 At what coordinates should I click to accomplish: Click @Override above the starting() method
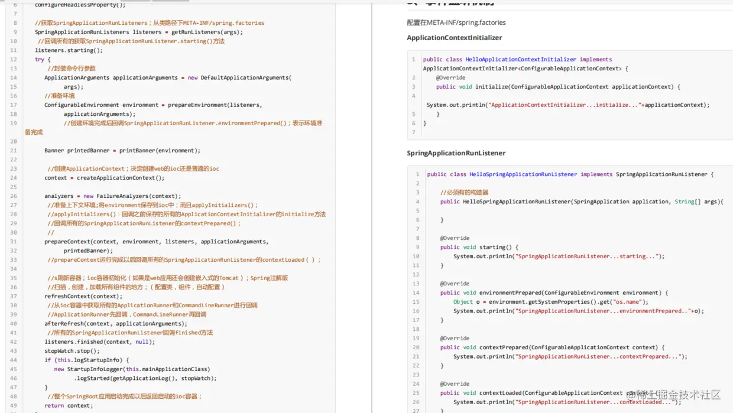coord(455,238)
